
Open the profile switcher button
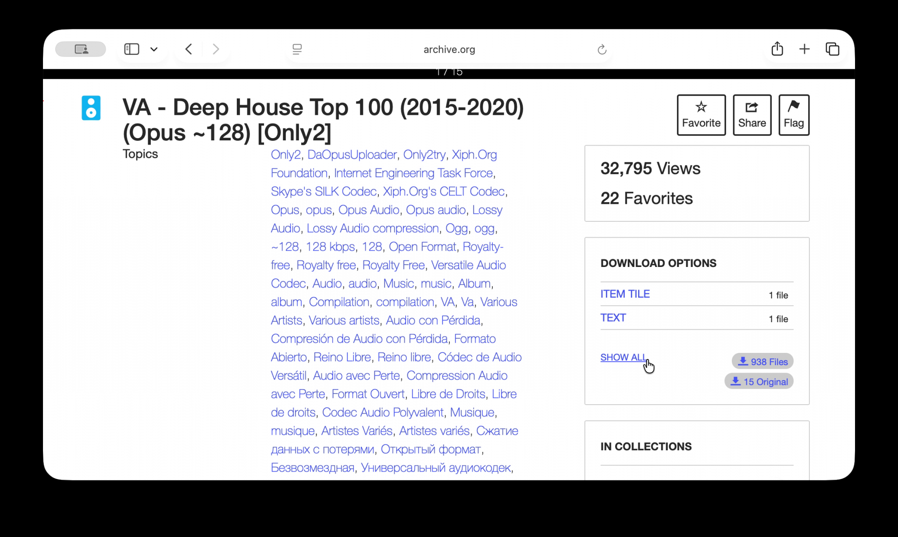(81, 49)
